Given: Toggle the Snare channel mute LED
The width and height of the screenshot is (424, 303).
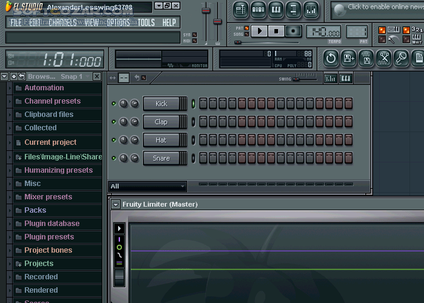Looking at the screenshot, I should pos(114,158).
